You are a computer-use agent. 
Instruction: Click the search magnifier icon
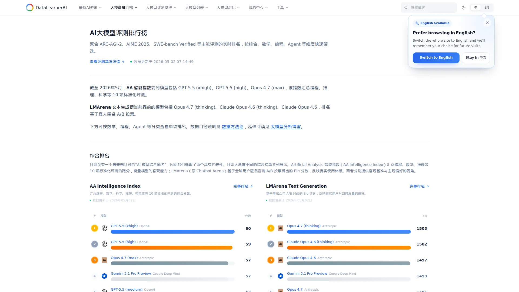(406, 8)
